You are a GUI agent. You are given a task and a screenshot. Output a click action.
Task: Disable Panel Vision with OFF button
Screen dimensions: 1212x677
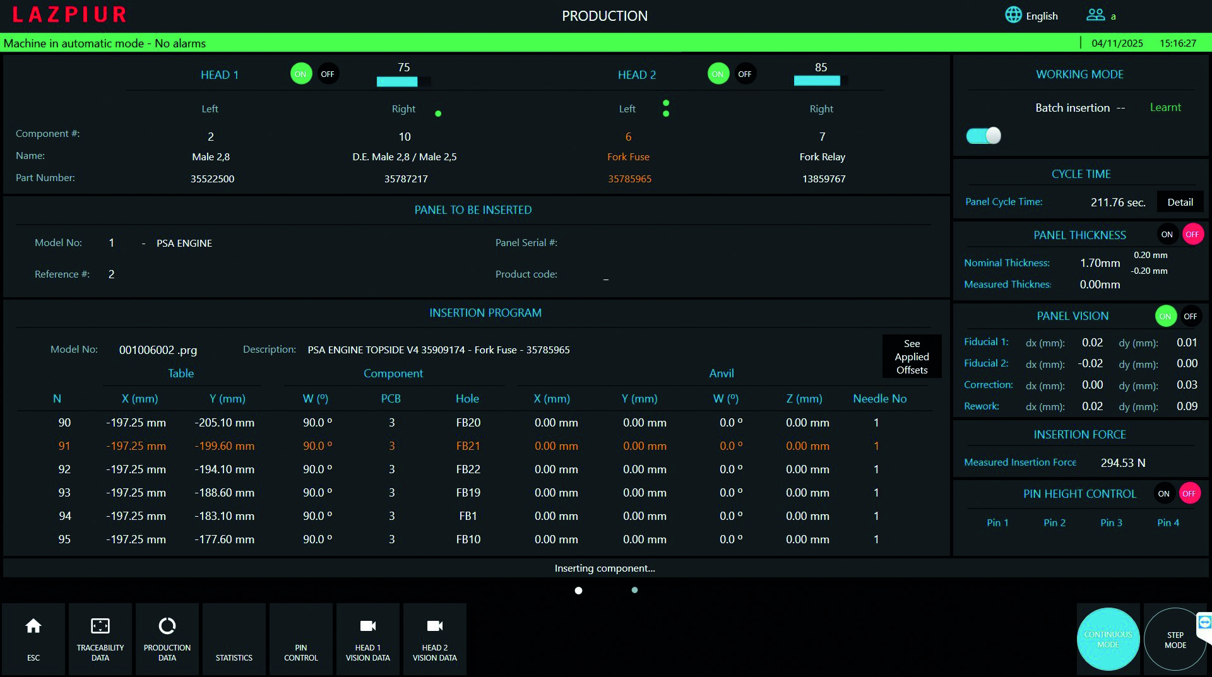click(x=1191, y=316)
